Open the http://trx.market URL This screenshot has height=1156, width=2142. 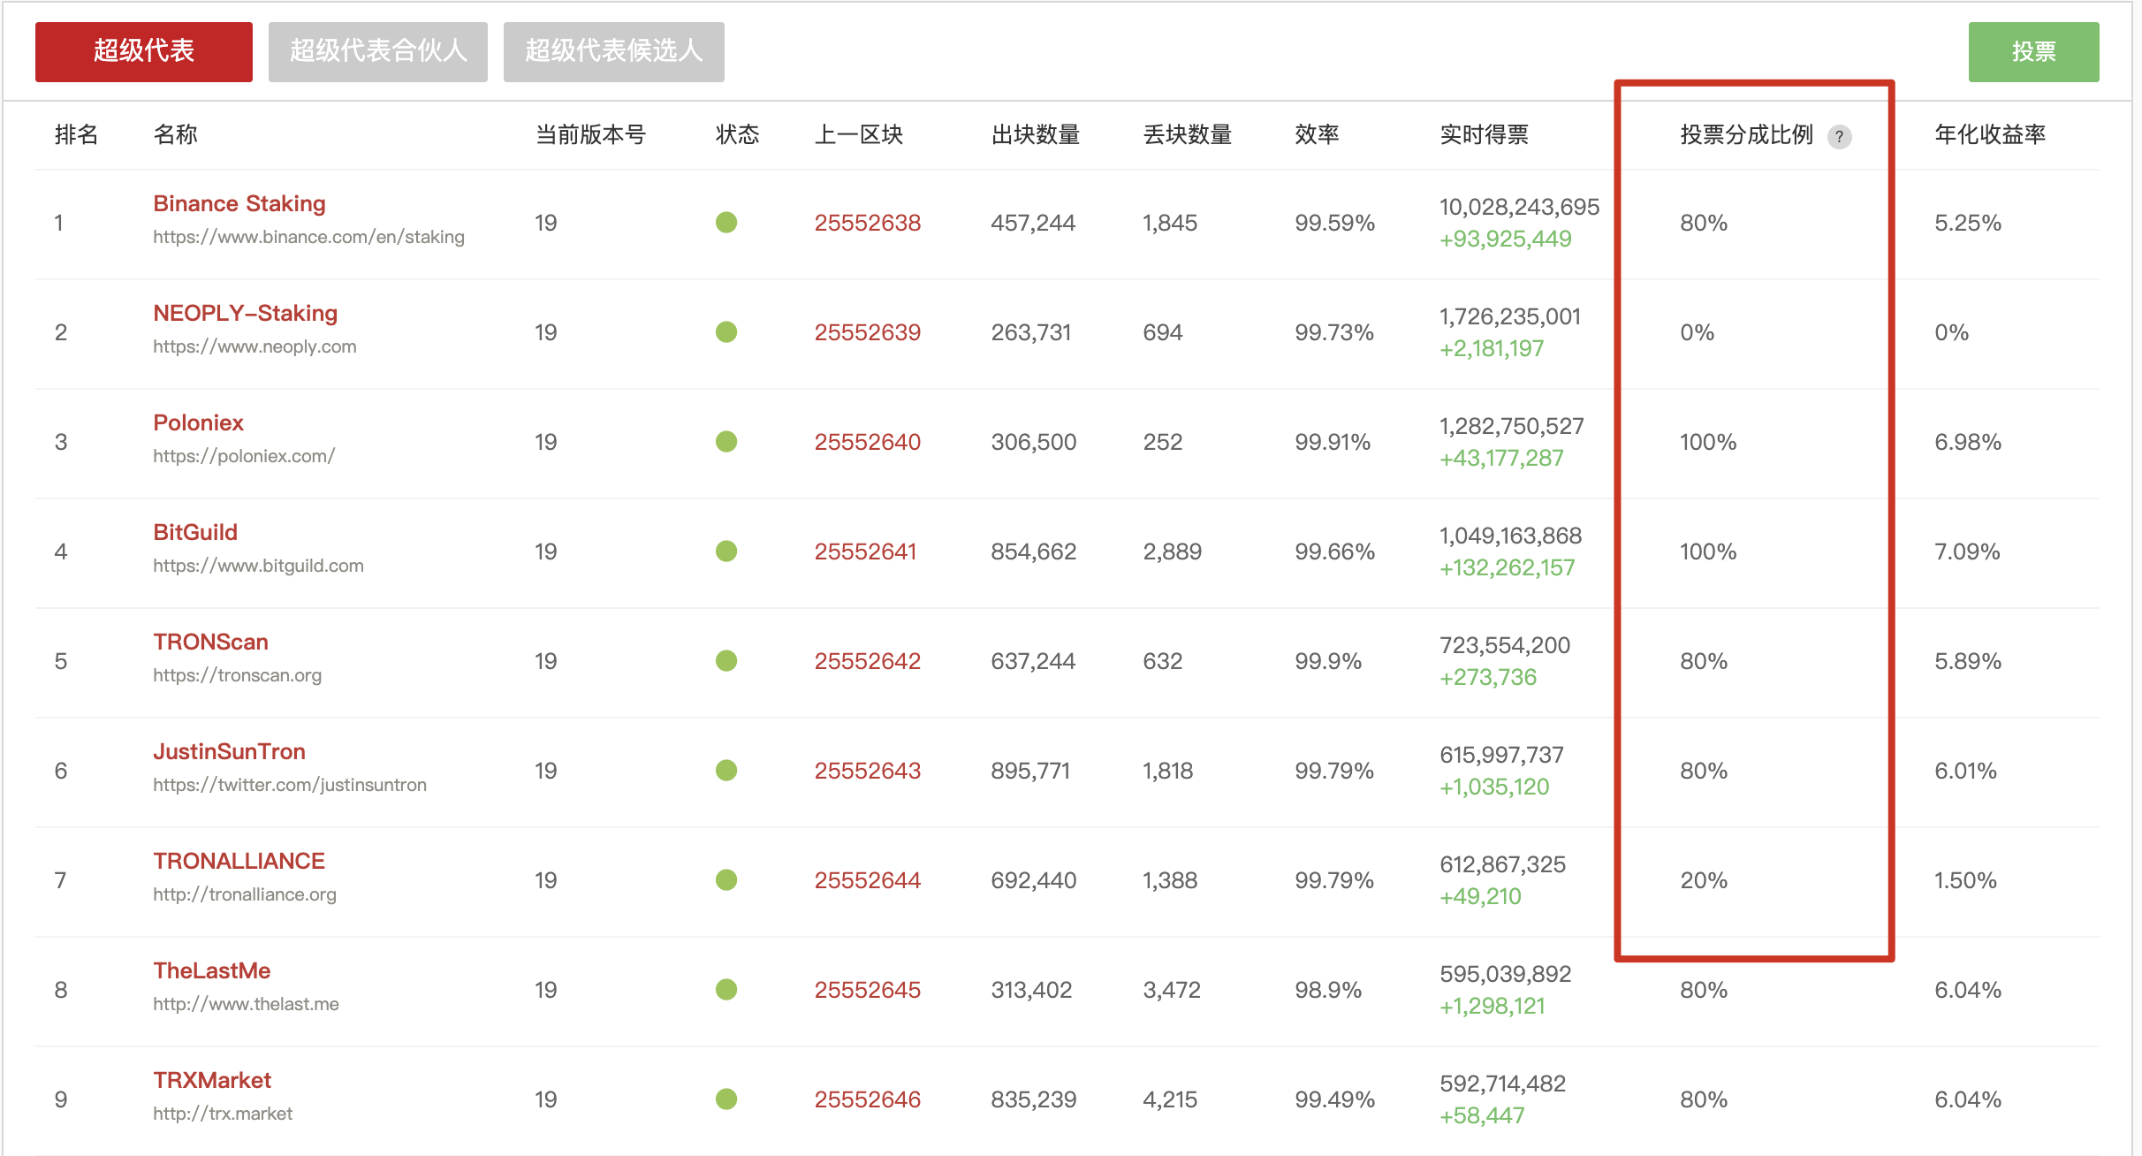[x=222, y=1114]
